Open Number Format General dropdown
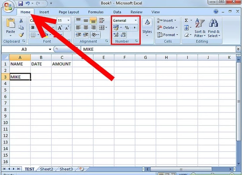 click(x=136, y=20)
